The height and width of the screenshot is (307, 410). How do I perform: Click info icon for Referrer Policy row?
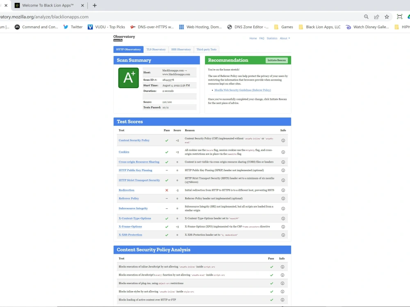pyautogui.click(x=283, y=199)
